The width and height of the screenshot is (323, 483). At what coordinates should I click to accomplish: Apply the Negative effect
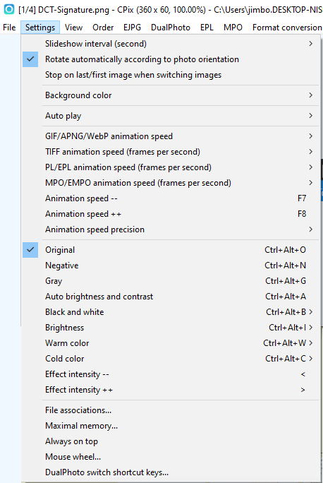click(171, 266)
